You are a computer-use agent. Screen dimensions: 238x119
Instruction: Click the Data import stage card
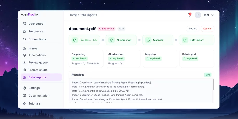[197, 59]
